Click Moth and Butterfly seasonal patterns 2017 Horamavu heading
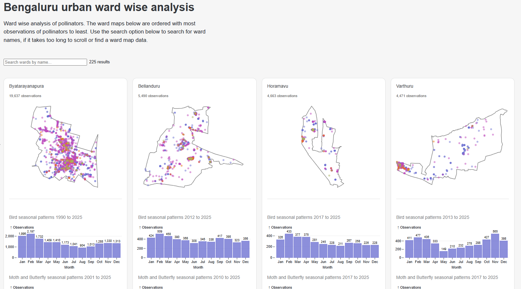Image resolution: width=521 pixels, height=289 pixels. point(318,277)
